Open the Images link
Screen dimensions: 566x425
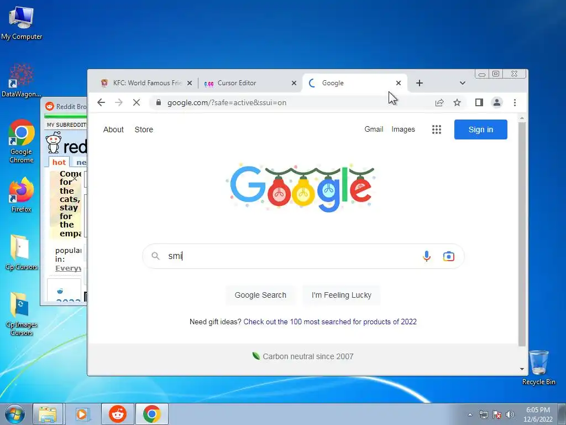(403, 129)
